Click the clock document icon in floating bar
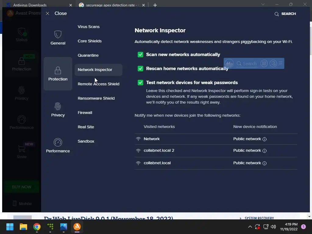Screen dimensions: 312x234 pyautogui.click(x=273, y=63)
